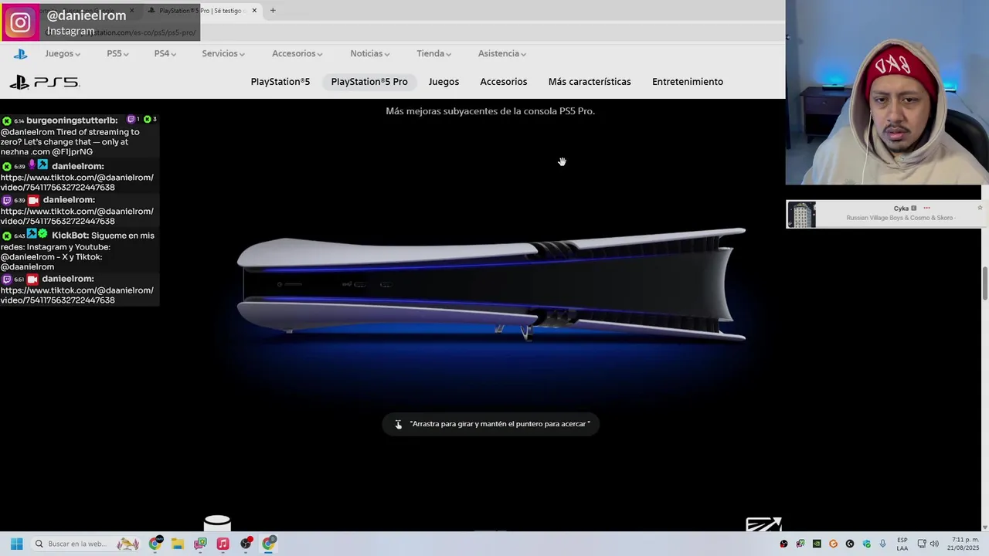
Task: Expand the Servicios dropdown menu
Action: pyautogui.click(x=223, y=53)
